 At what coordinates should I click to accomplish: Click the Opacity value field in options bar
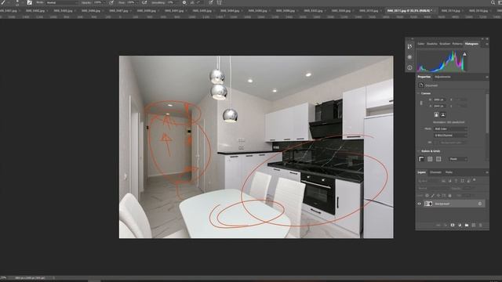pos(98,2)
